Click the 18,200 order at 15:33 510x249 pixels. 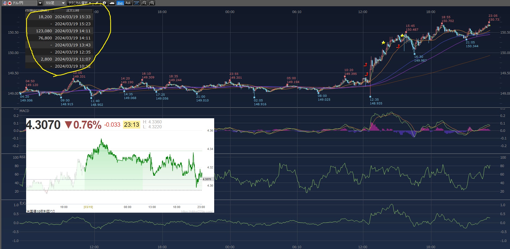59,17
